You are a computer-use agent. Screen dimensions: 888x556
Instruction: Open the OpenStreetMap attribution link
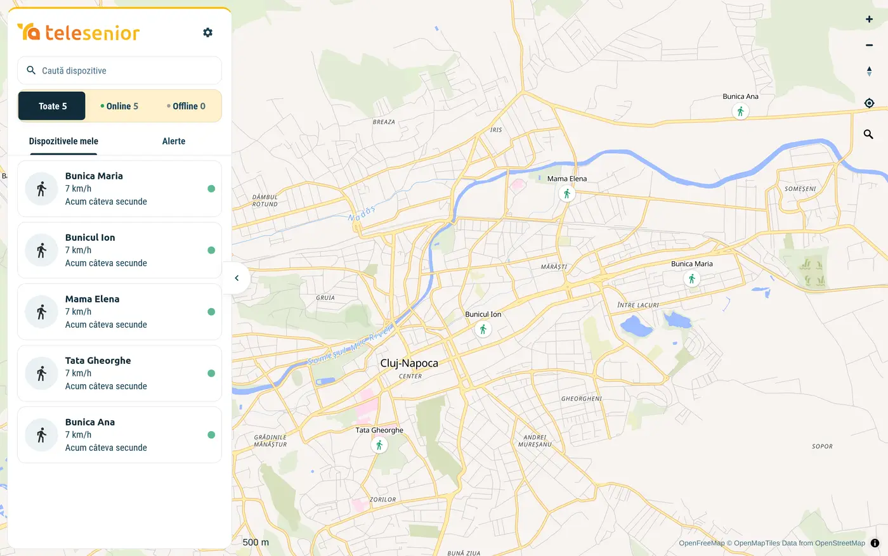click(840, 543)
